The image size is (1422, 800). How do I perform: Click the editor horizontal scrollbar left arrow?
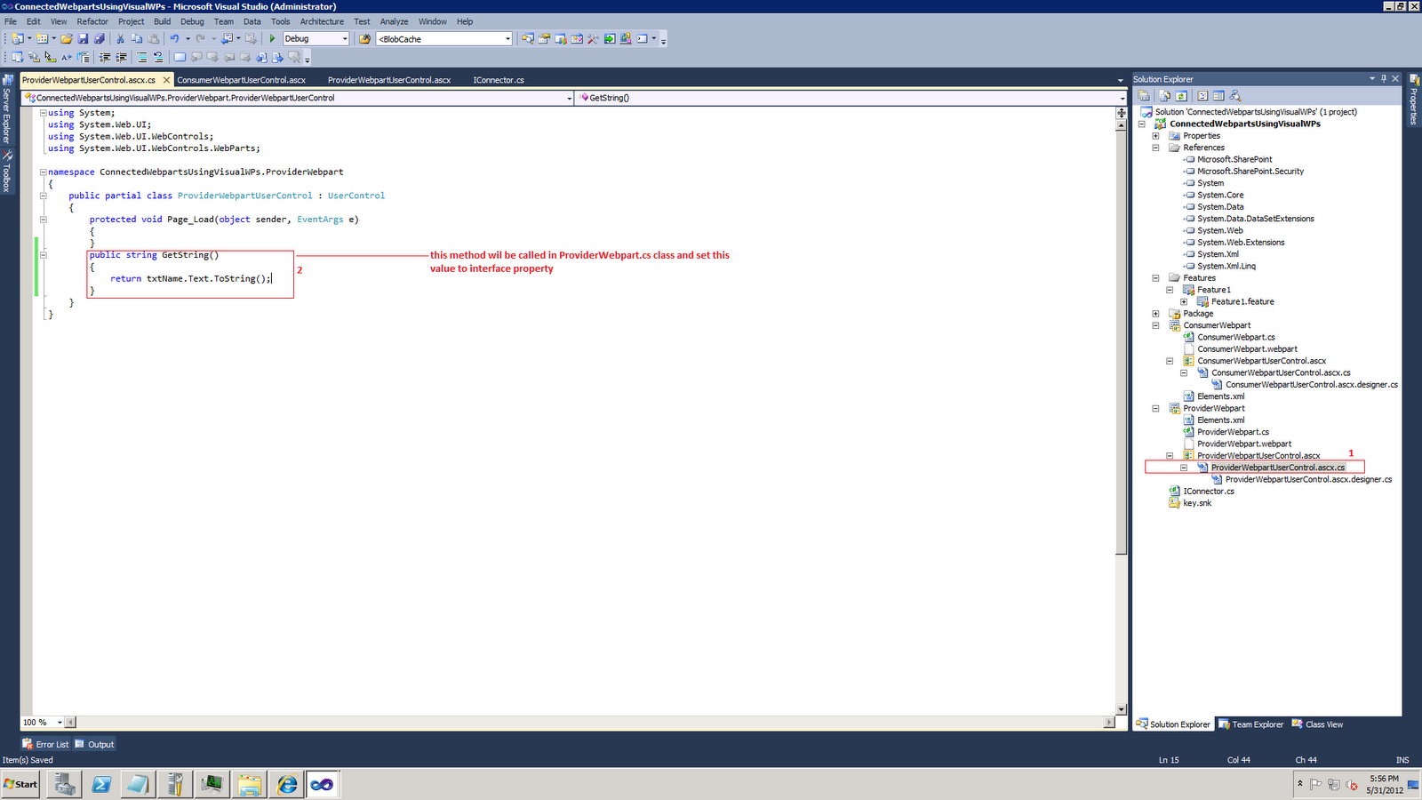point(71,723)
